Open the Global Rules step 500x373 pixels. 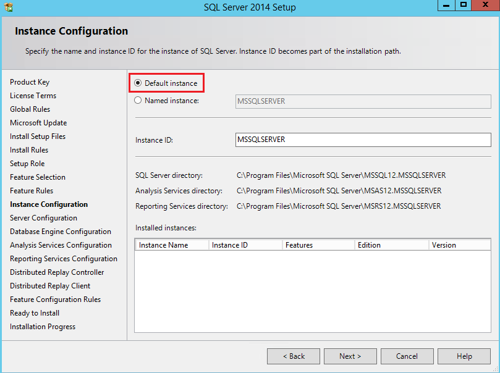(x=30, y=109)
